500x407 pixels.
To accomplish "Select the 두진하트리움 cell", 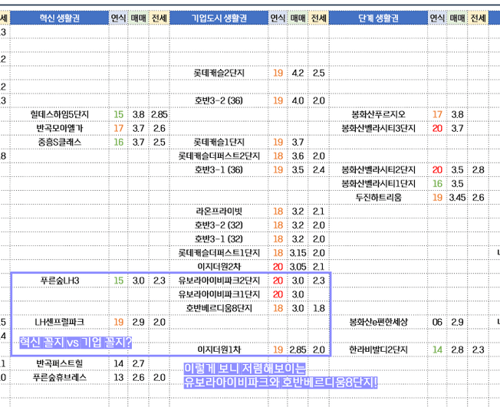I will [x=379, y=198].
